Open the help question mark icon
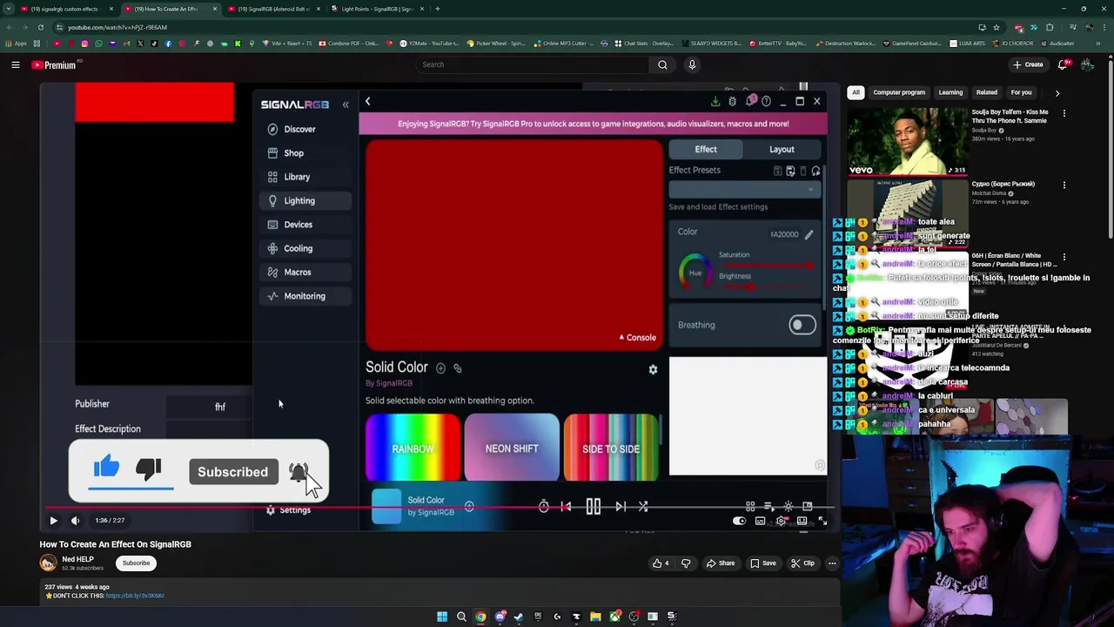 766,102
